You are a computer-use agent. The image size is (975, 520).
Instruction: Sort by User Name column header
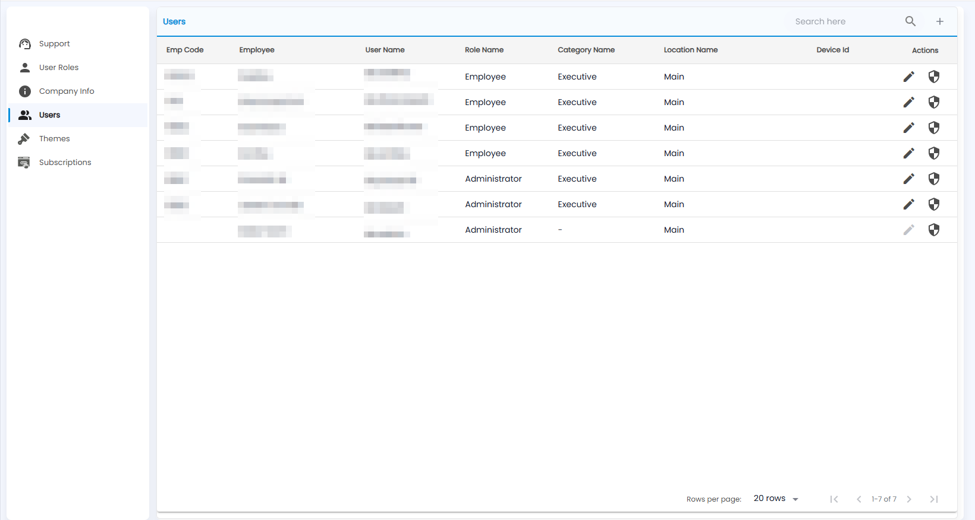[x=385, y=50]
